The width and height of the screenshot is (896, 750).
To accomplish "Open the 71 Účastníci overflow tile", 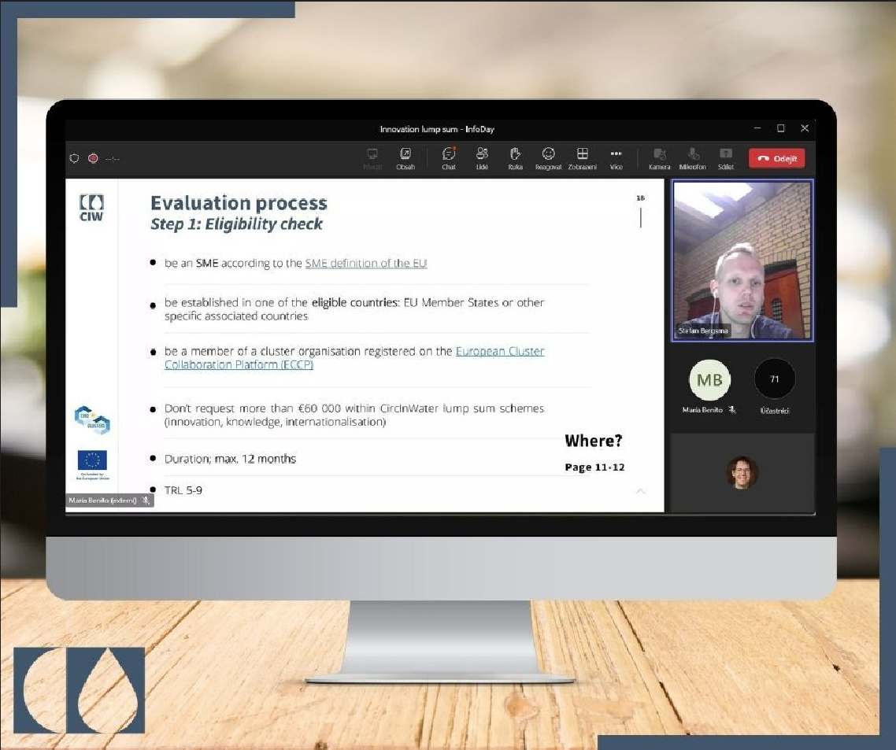I will 774,380.
